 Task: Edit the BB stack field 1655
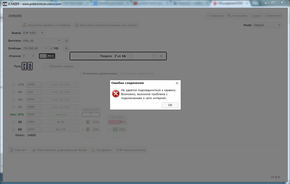[34, 129]
